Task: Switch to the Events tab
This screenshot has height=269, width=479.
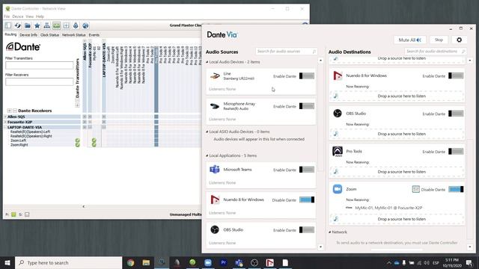Action: click(94, 35)
